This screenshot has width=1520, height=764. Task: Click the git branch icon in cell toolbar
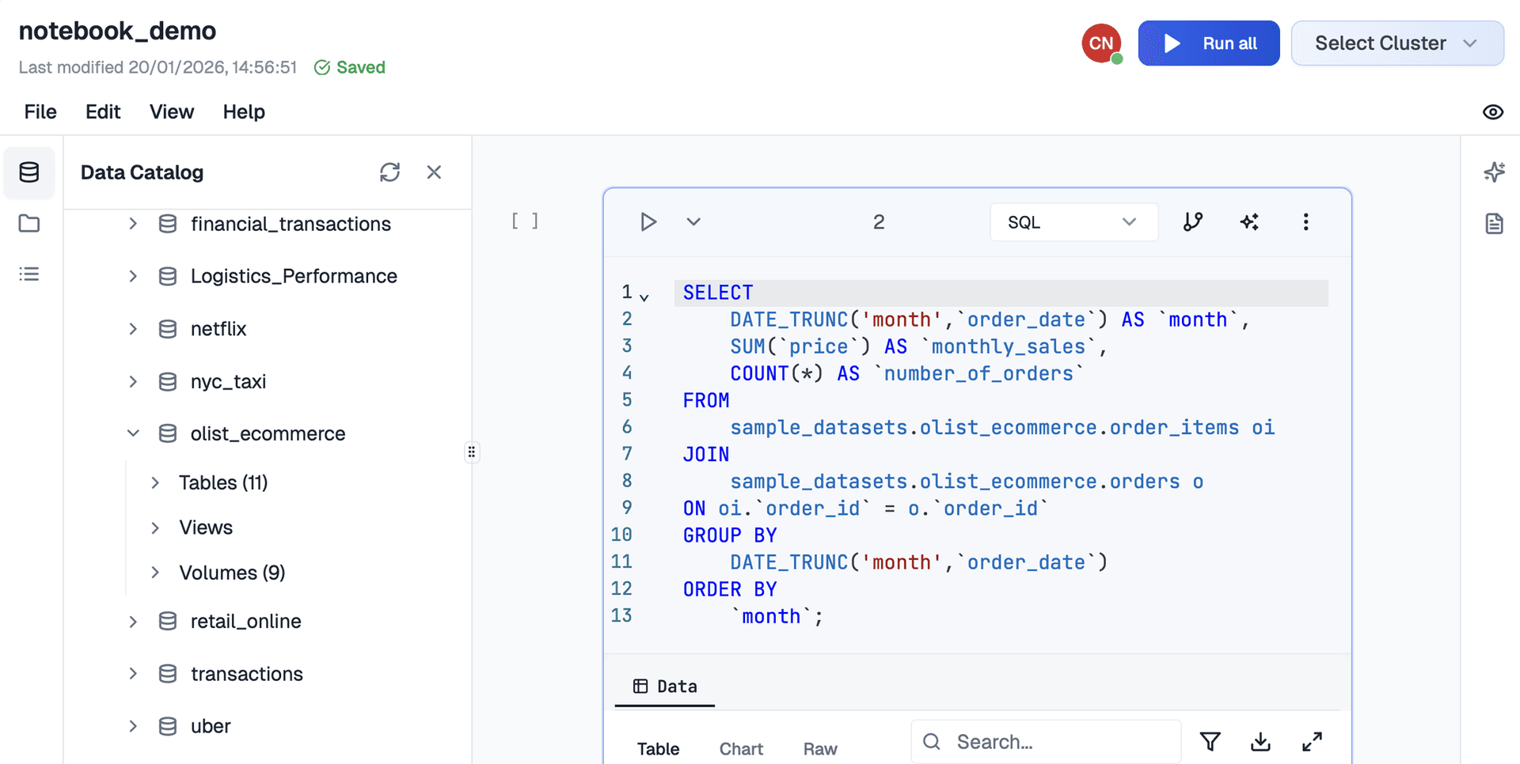point(1193,222)
